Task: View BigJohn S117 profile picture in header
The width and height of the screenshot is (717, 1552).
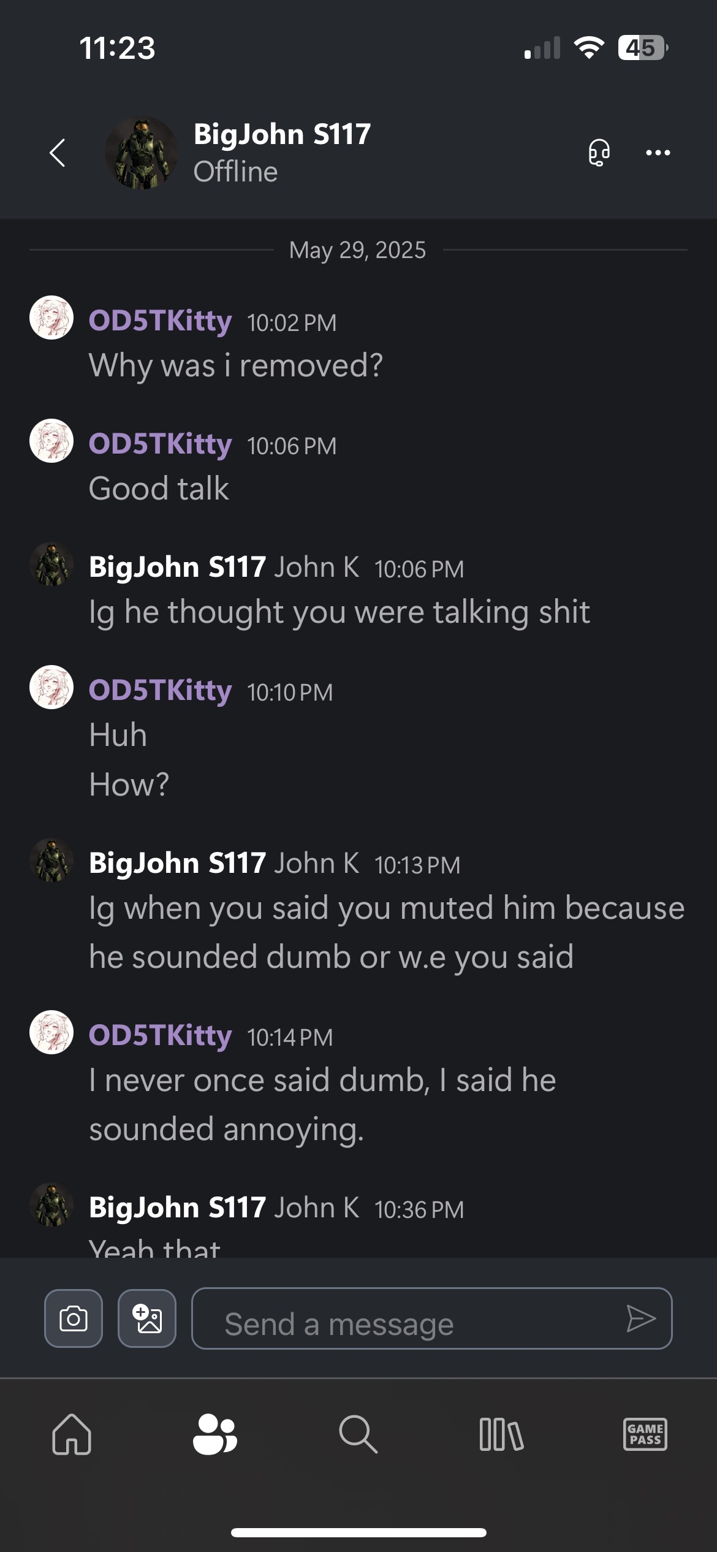Action: pos(142,153)
